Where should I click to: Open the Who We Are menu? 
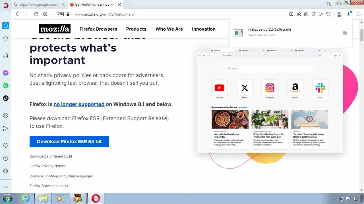(x=169, y=29)
